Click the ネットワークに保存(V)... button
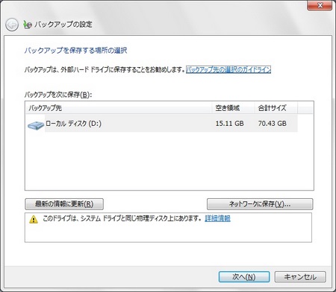The height and width of the screenshot is (292, 336). point(260,204)
